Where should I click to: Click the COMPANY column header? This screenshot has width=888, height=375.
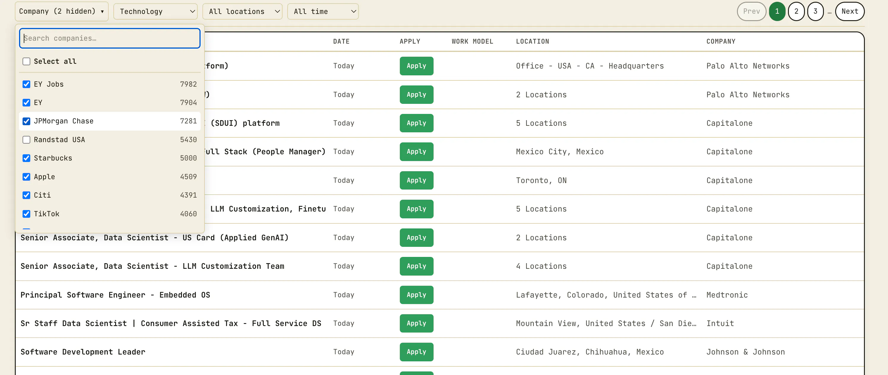[x=721, y=41]
